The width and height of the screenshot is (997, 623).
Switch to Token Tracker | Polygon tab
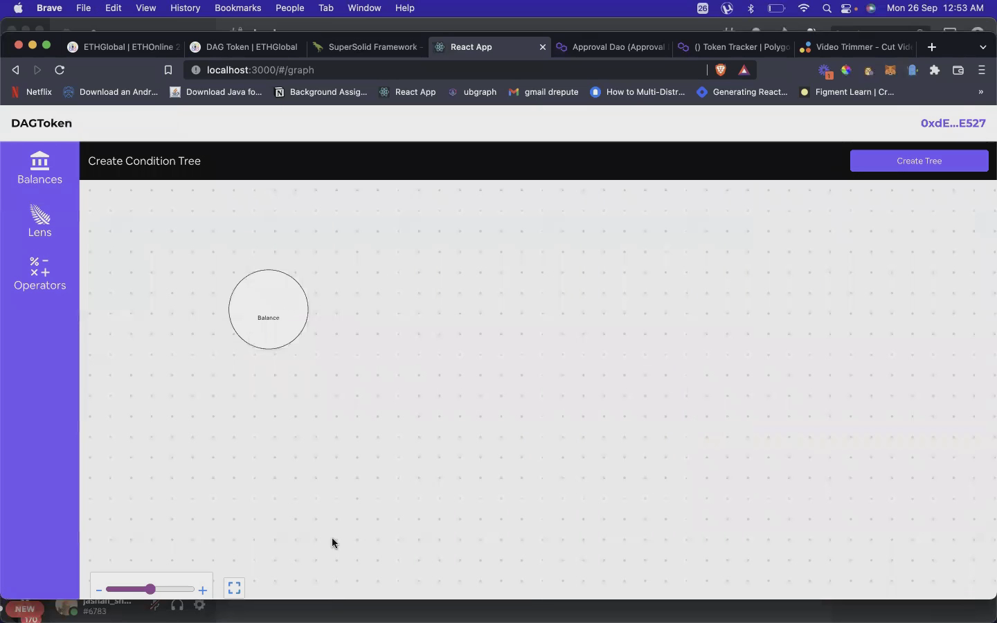pyautogui.click(x=734, y=47)
